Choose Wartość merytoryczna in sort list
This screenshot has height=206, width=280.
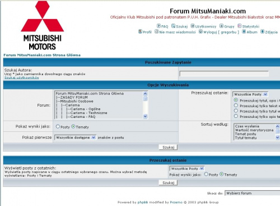254,130
